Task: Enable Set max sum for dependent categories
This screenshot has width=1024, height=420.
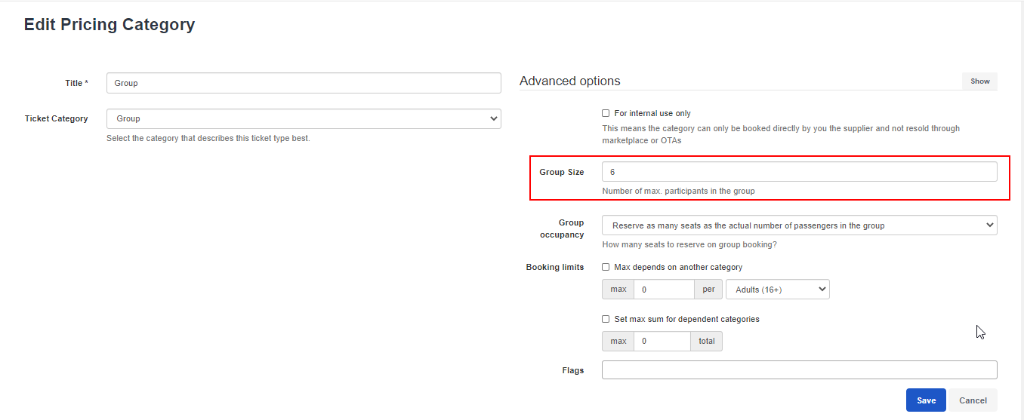Action: 606,319
